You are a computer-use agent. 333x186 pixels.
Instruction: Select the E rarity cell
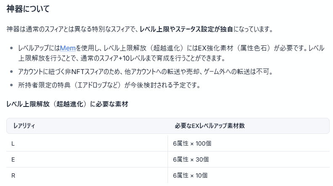click(87, 159)
